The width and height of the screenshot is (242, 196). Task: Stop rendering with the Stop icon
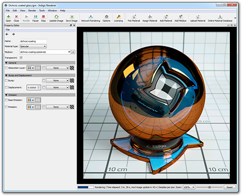tap(43, 18)
